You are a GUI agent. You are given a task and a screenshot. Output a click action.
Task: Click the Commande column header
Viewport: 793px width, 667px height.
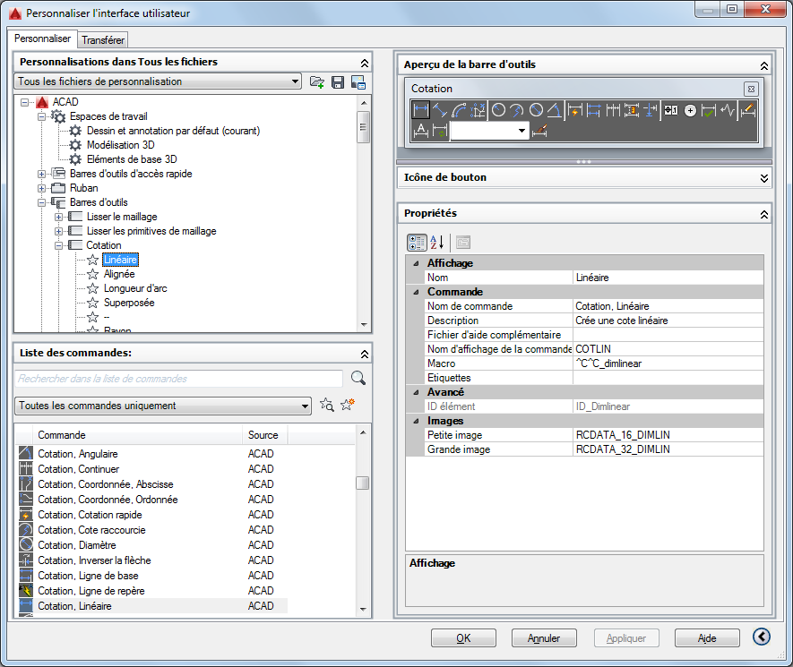pos(138,435)
